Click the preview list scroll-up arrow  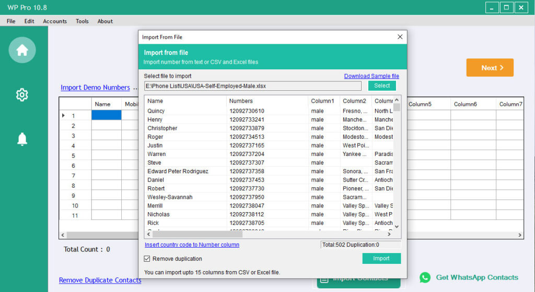tap(397, 100)
